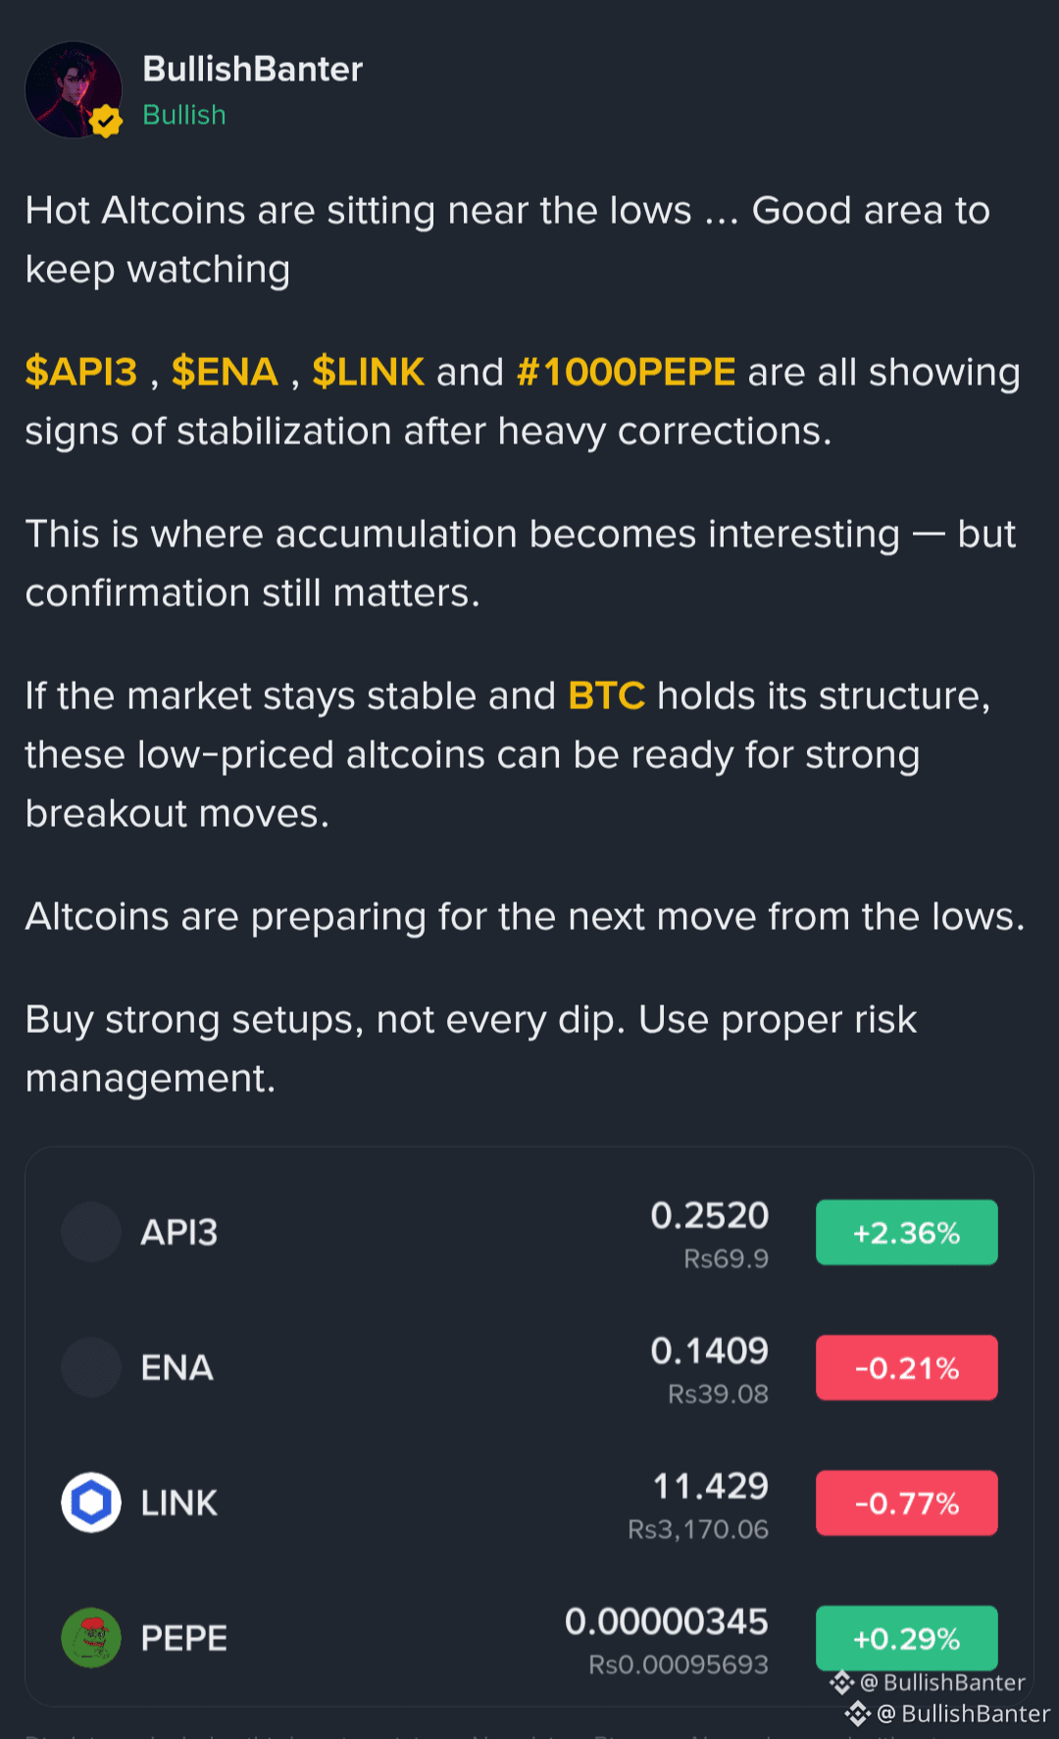Open the $API3 cashtag link
The image size is (1059, 1739).
pyautogui.click(x=81, y=373)
